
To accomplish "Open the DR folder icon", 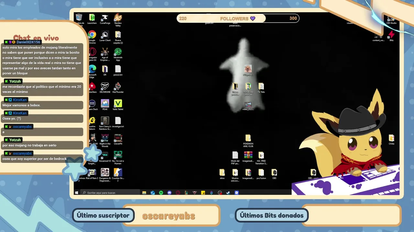I will point(105,71).
